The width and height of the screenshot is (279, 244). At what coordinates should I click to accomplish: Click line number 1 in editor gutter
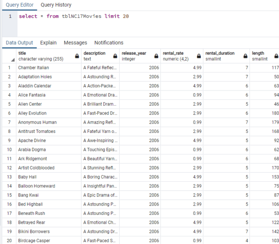tap(10, 16)
